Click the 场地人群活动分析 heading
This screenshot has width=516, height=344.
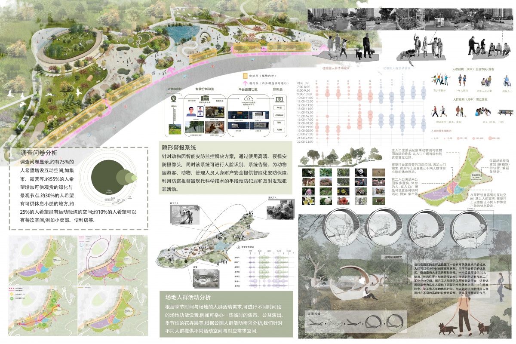[x=188, y=297]
